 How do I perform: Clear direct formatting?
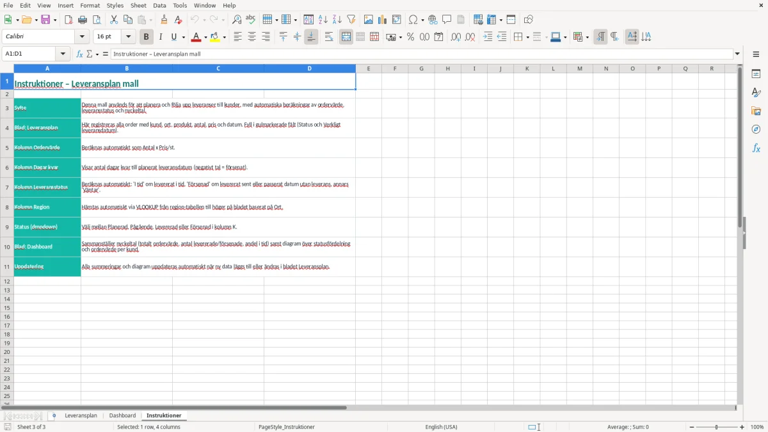[179, 20]
